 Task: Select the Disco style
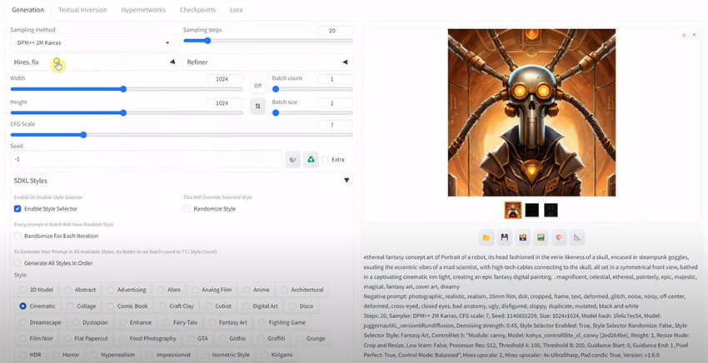tap(301, 306)
